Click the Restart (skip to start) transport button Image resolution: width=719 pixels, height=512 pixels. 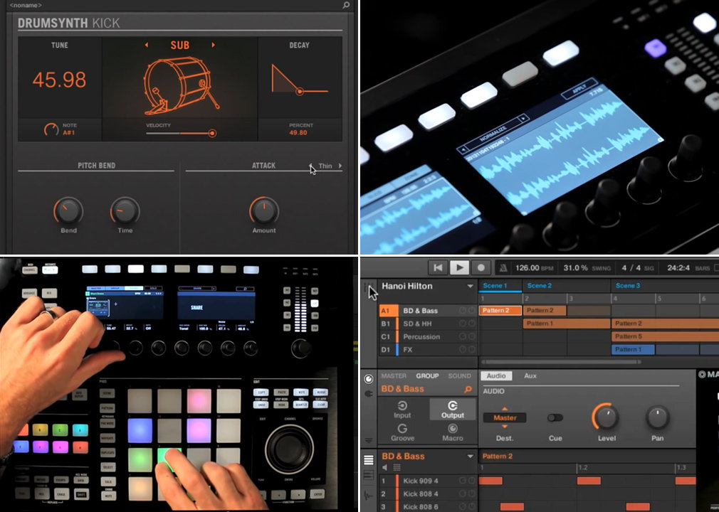(x=439, y=267)
